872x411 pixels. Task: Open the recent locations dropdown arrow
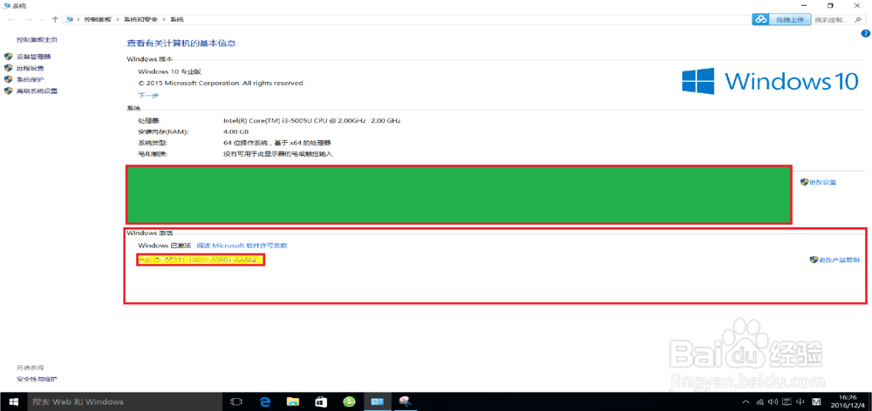click(42, 20)
